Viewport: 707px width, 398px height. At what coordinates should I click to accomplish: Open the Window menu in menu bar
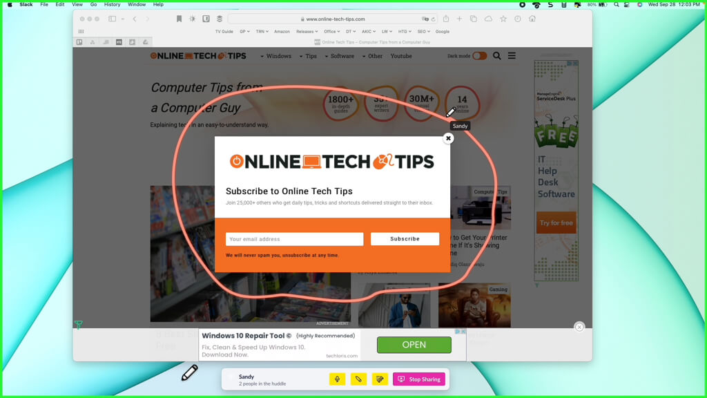click(137, 4)
